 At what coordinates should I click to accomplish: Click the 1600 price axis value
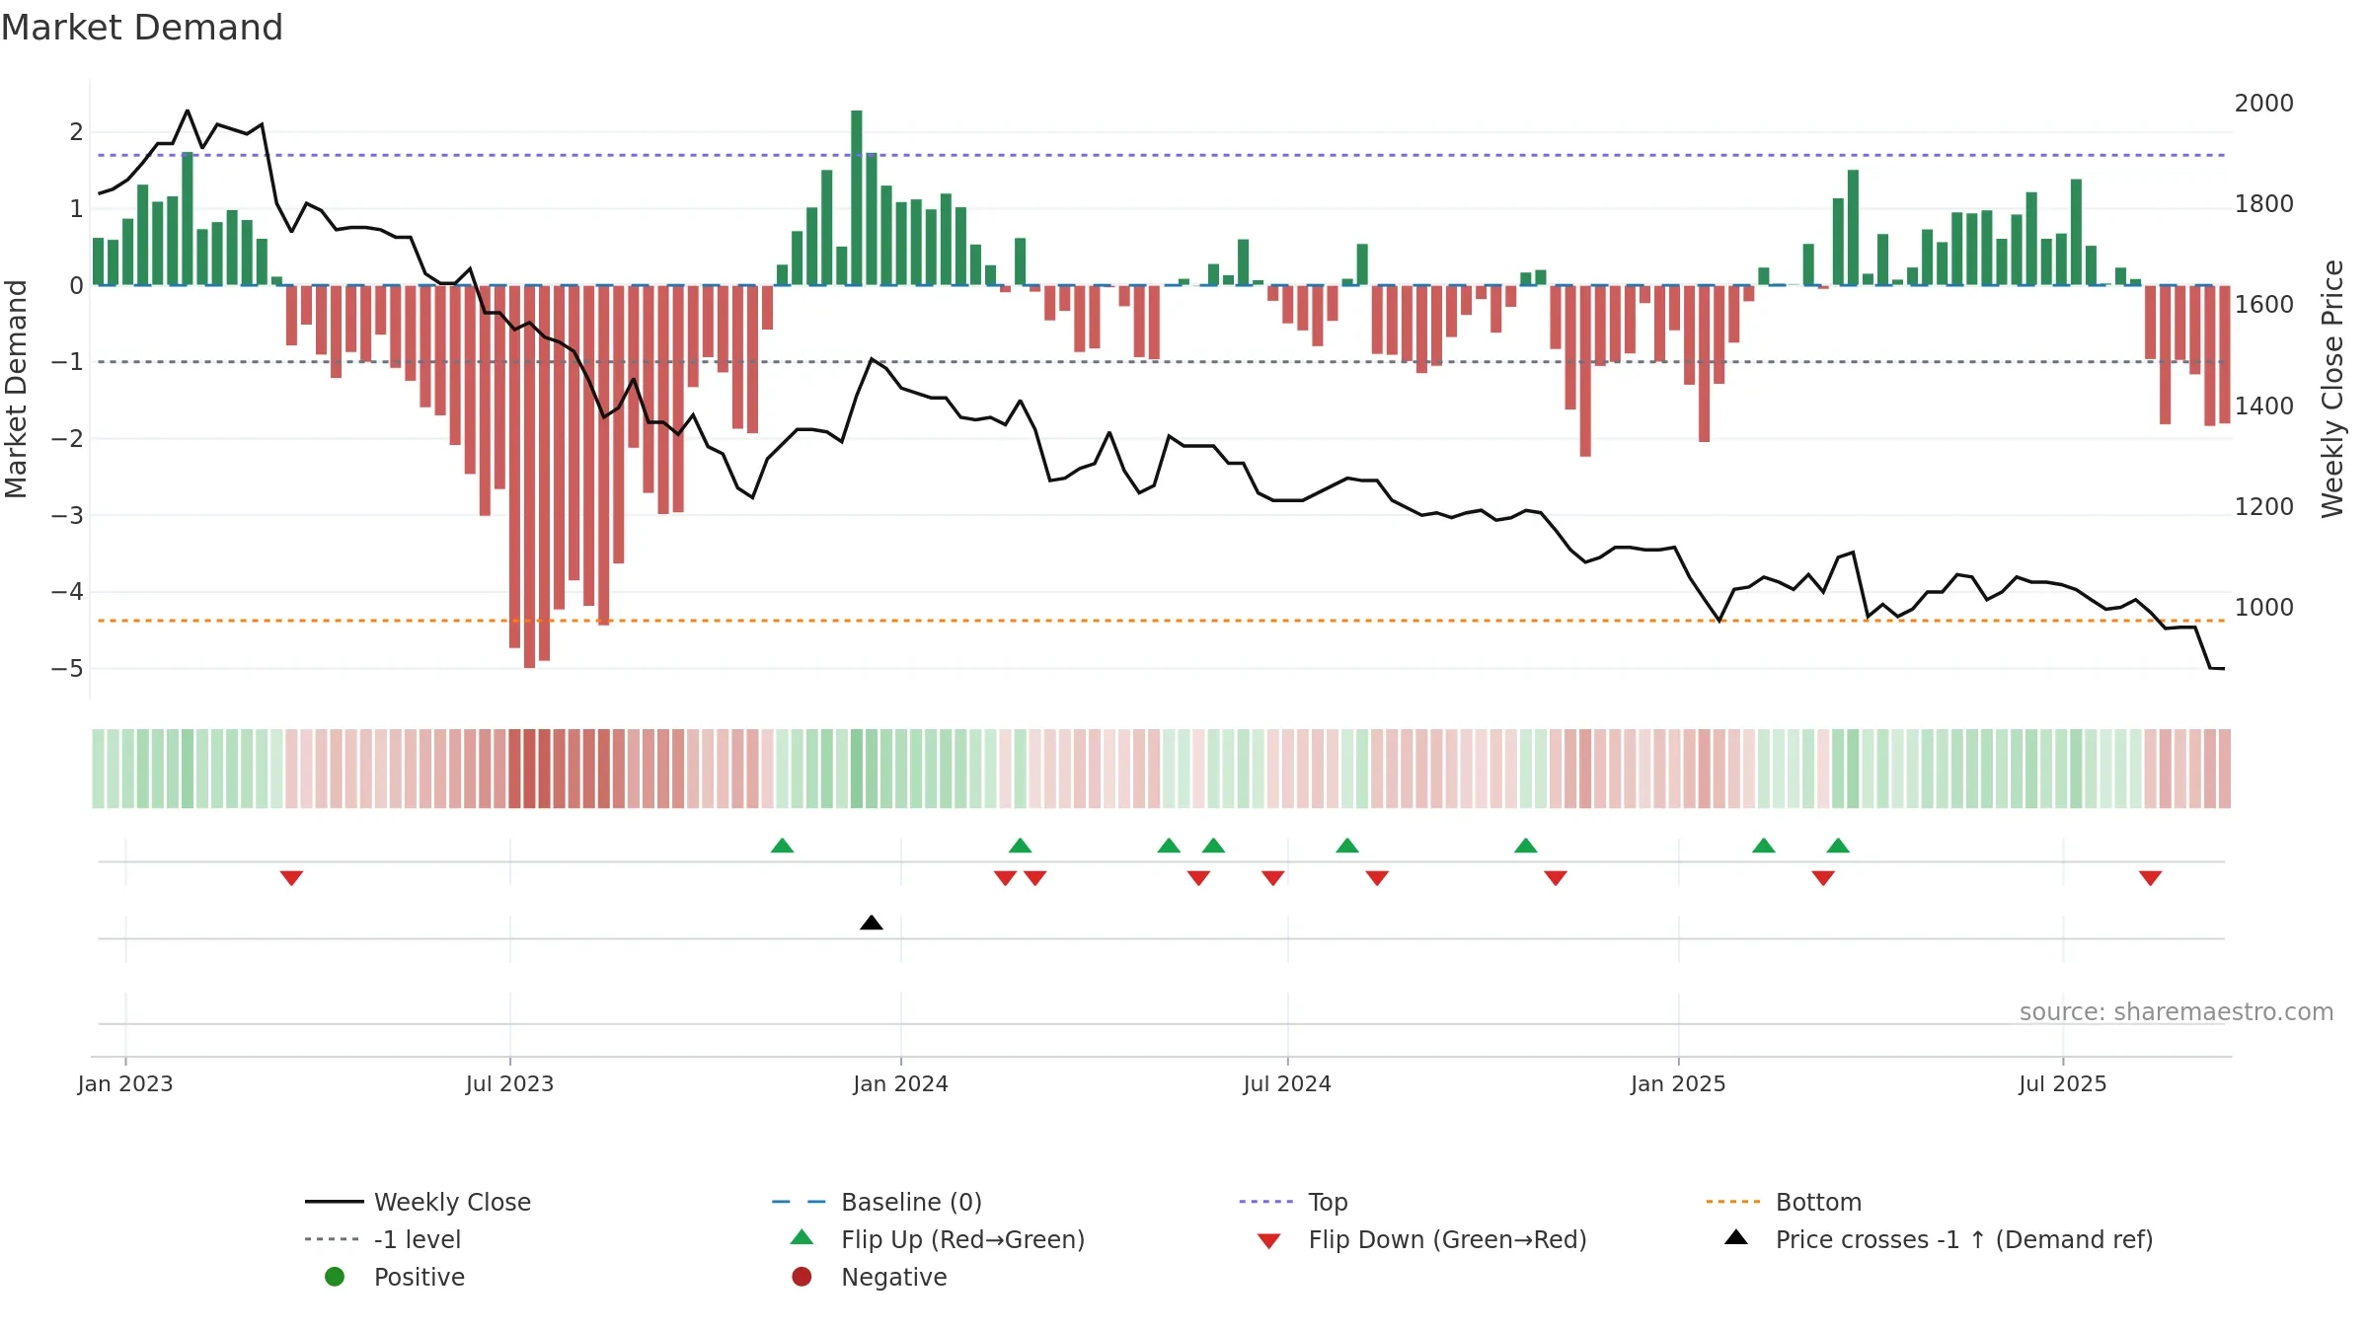[2264, 305]
